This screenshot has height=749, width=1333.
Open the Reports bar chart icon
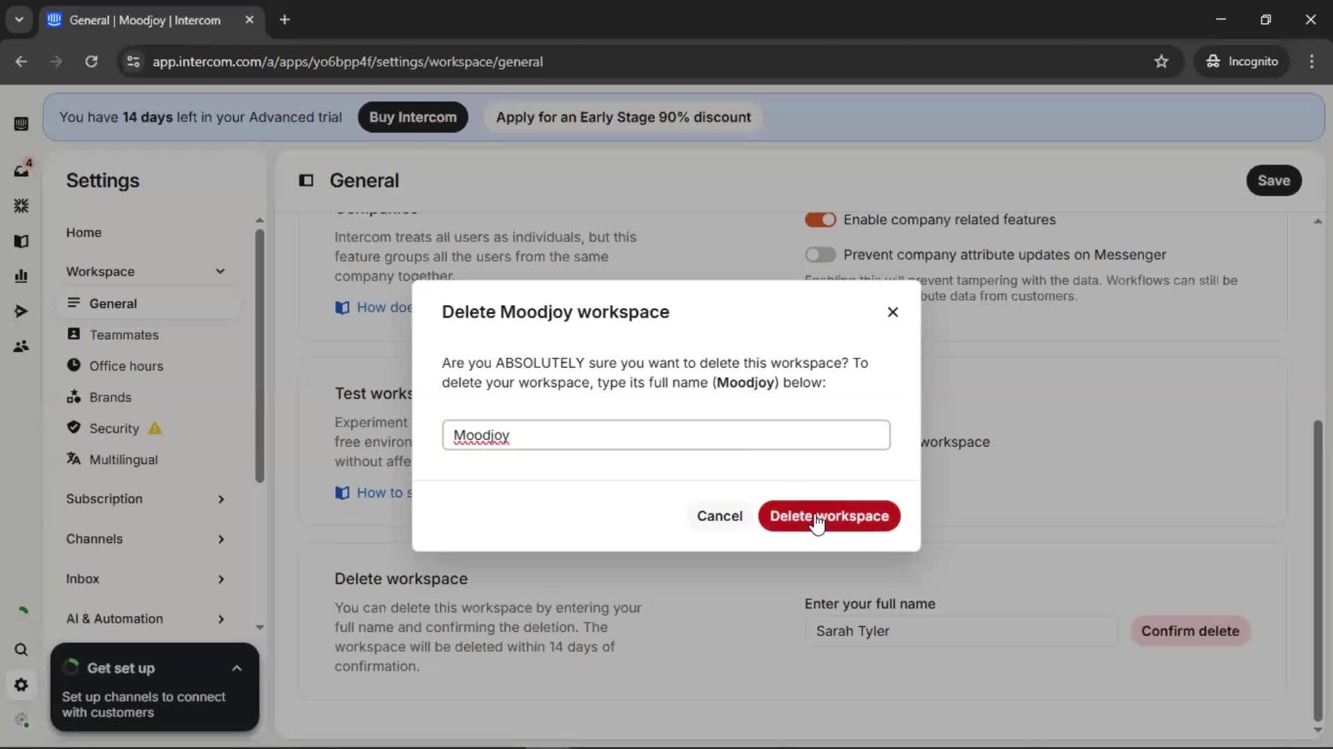click(21, 276)
